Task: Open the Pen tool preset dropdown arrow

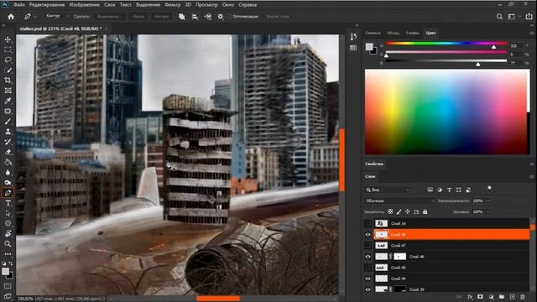Action: (35, 17)
